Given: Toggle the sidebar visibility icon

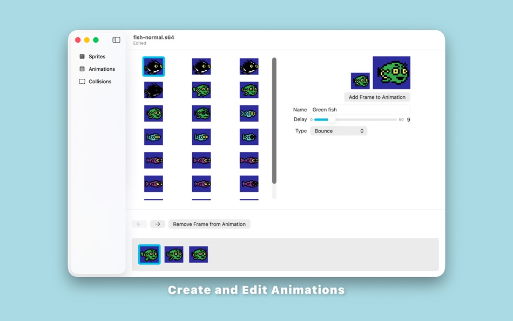Looking at the screenshot, I should pyautogui.click(x=116, y=39).
